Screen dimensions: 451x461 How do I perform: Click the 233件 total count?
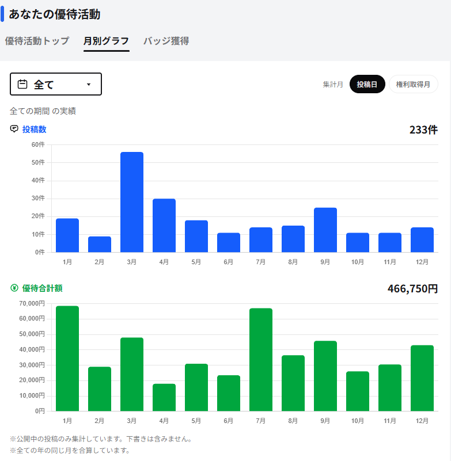click(x=423, y=129)
